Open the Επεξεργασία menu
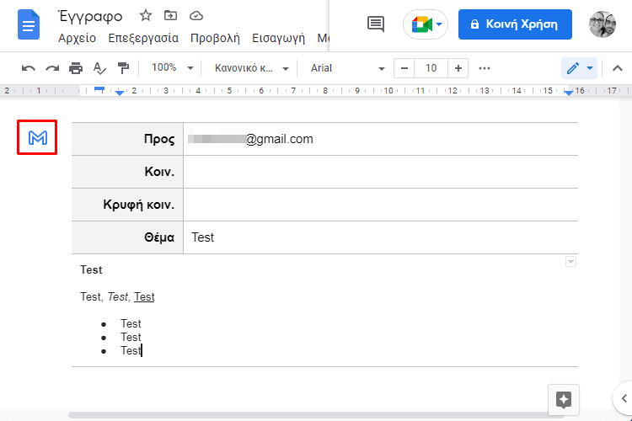The image size is (632, 421). 143,38
